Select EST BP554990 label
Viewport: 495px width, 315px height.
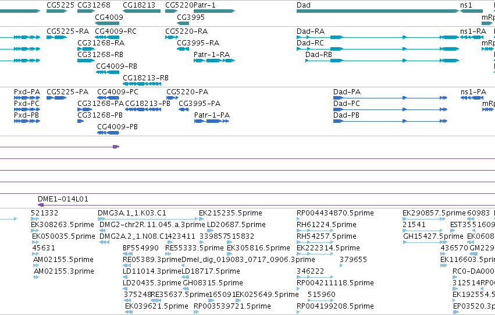click(x=141, y=249)
